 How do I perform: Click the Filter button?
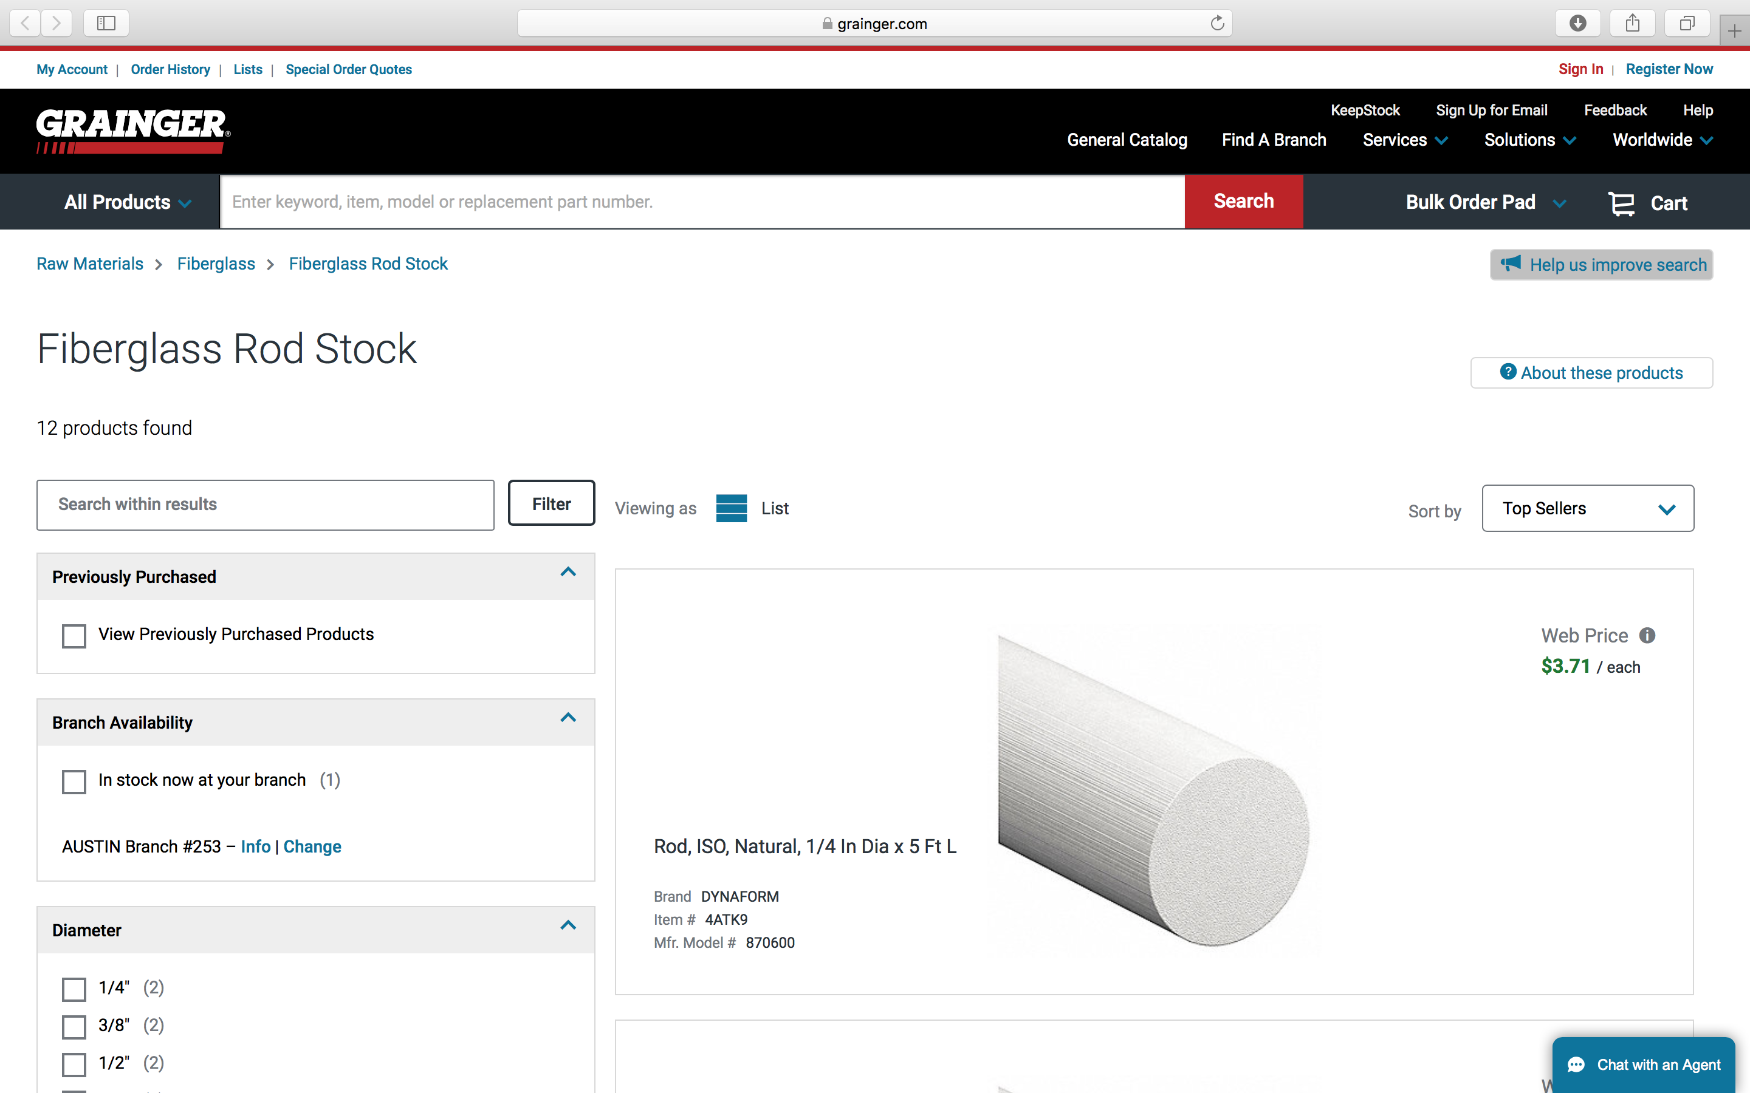[551, 503]
